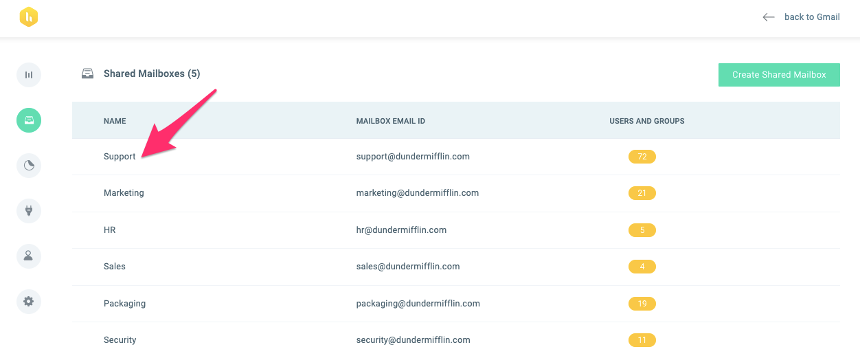The height and width of the screenshot is (358, 860).
Task: Open the user profile sidebar icon
Action: coord(29,256)
